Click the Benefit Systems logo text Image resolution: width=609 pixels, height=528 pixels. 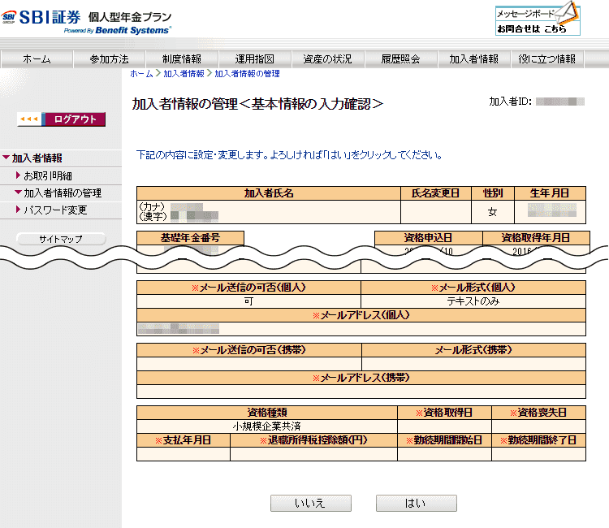click(x=132, y=30)
